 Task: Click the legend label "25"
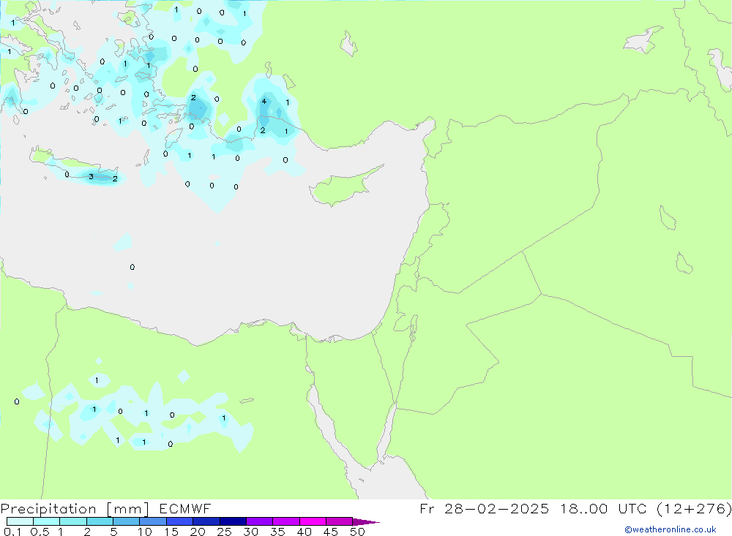pyautogui.click(x=224, y=532)
